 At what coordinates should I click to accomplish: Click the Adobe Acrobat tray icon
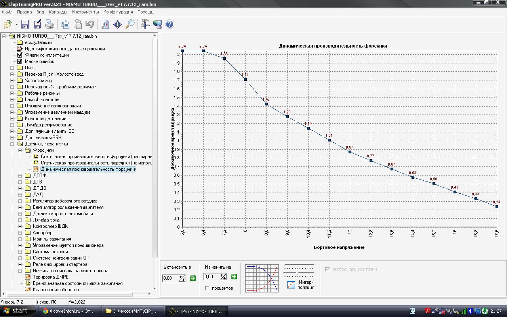click(x=428, y=311)
